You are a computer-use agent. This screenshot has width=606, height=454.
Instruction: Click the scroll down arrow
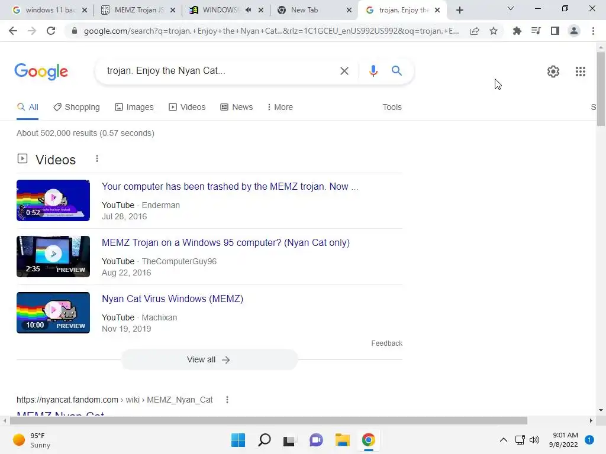click(x=601, y=410)
